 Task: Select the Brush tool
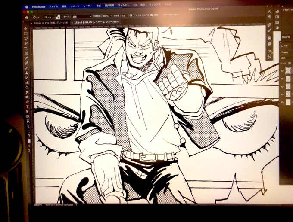tap(27, 68)
